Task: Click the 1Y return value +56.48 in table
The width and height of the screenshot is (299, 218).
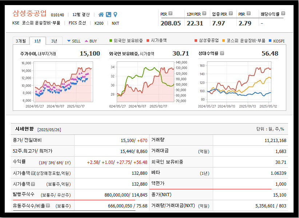Action: click(x=140, y=162)
